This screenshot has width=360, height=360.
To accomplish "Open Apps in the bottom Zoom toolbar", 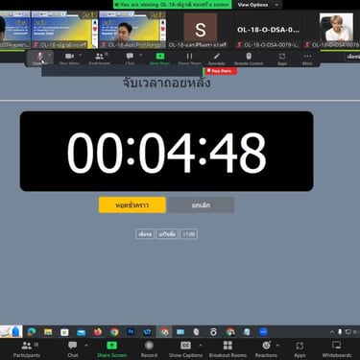I will [300, 349].
